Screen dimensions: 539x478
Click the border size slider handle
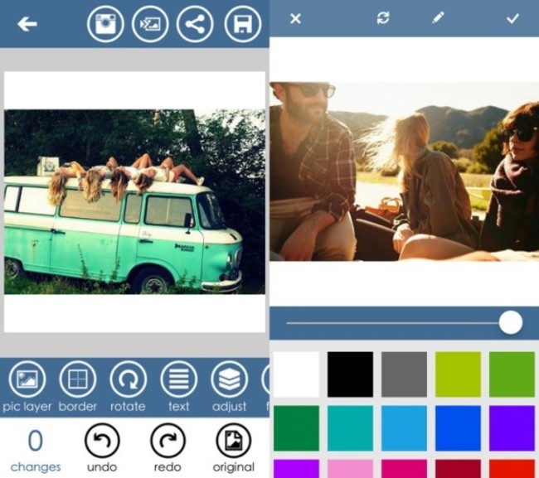[511, 322]
